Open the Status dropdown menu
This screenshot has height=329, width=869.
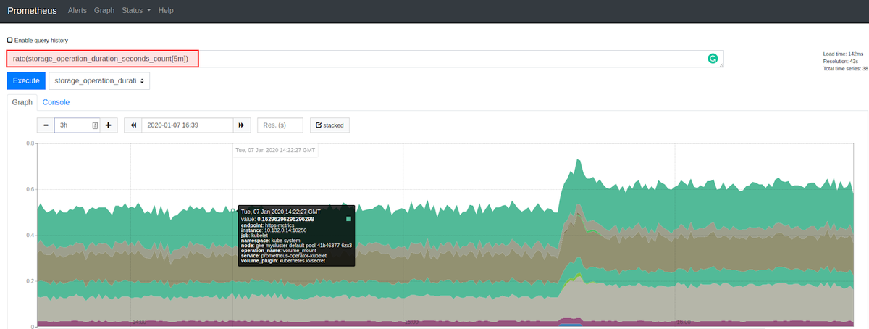(x=137, y=11)
